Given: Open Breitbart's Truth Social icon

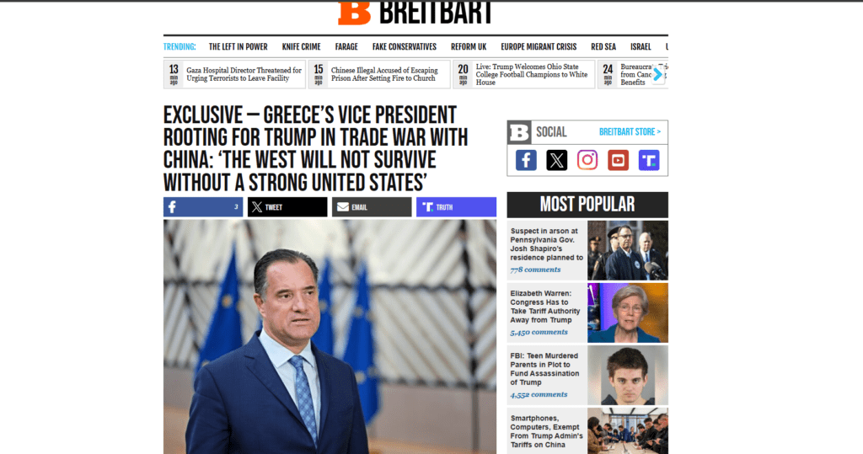Looking at the screenshot, I should coord(649,160).
